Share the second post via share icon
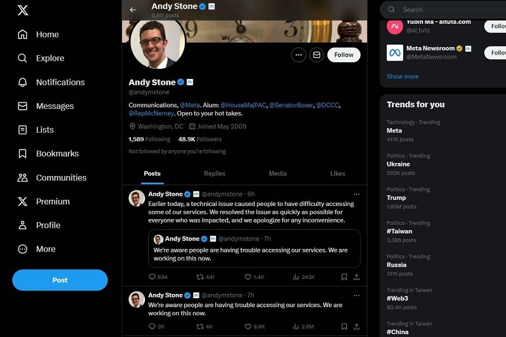The height and width of the screenshot is (337, 506). click(x=356, y=327)
